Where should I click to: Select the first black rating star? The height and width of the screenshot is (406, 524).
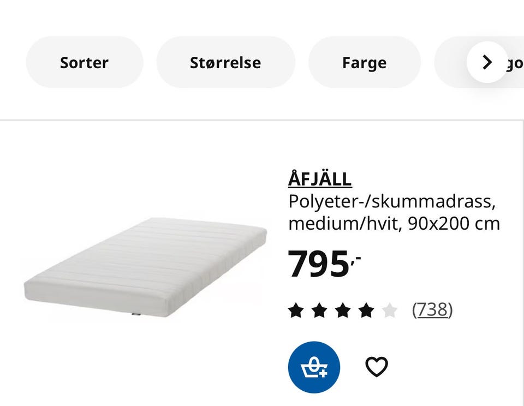296,311
